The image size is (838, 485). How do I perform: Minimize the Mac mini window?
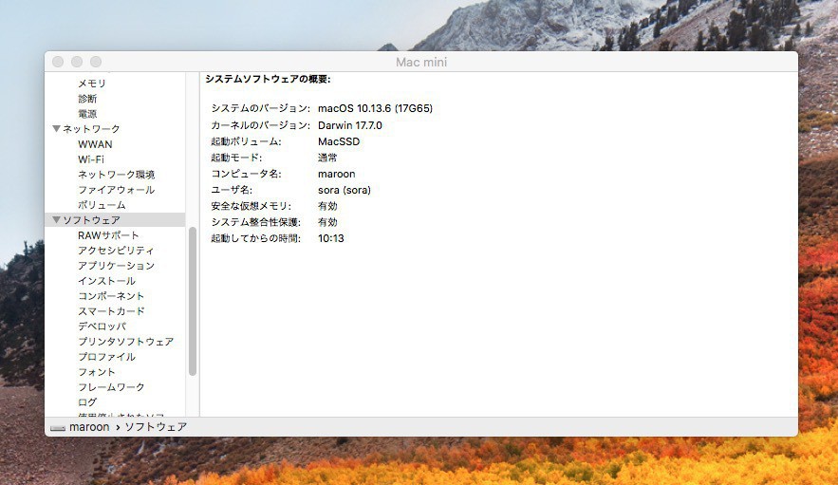(x=77, y=62)
